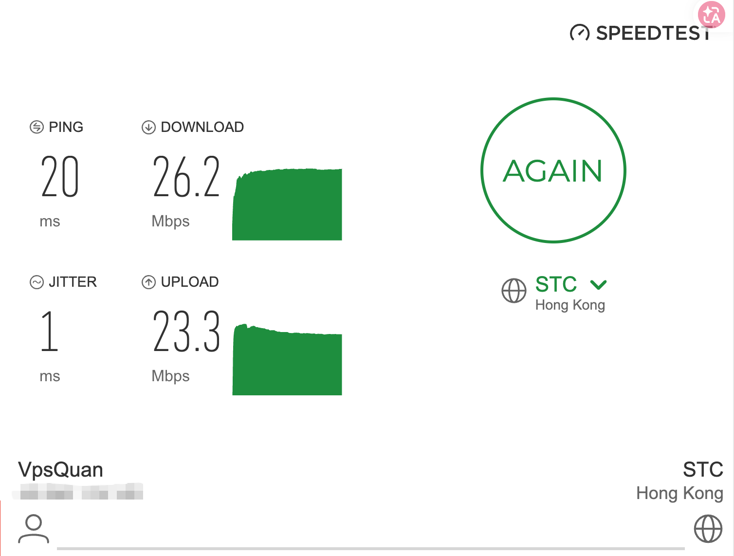Click the translate icon in top corner
734x556 pixels.
click(x=711, y=15)
